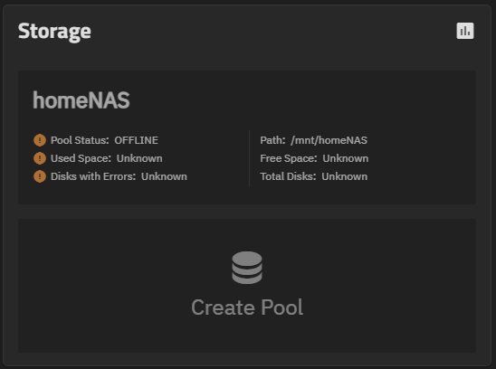This screenshot has height=369, width=496.
Task: Click the Free Space label
Action: tap(289, 158)
